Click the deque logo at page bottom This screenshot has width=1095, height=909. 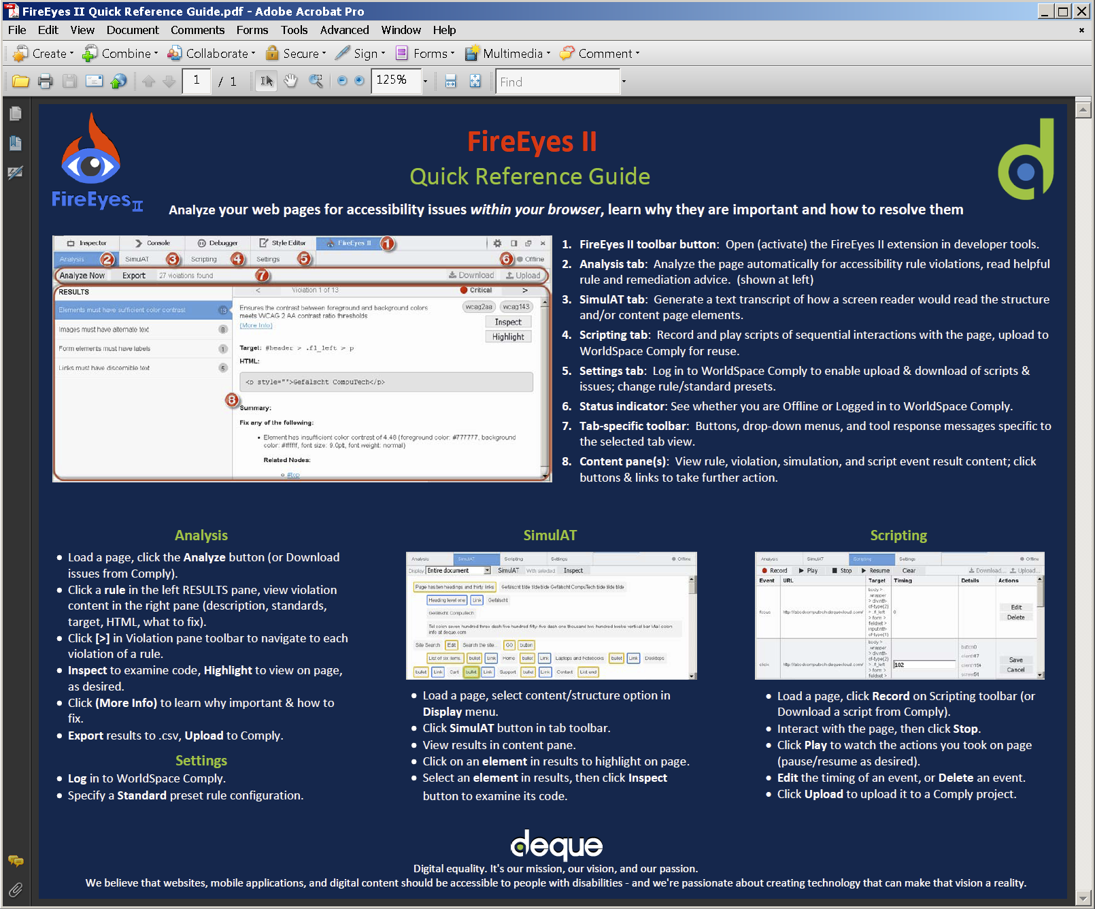(x=556, y=845)
